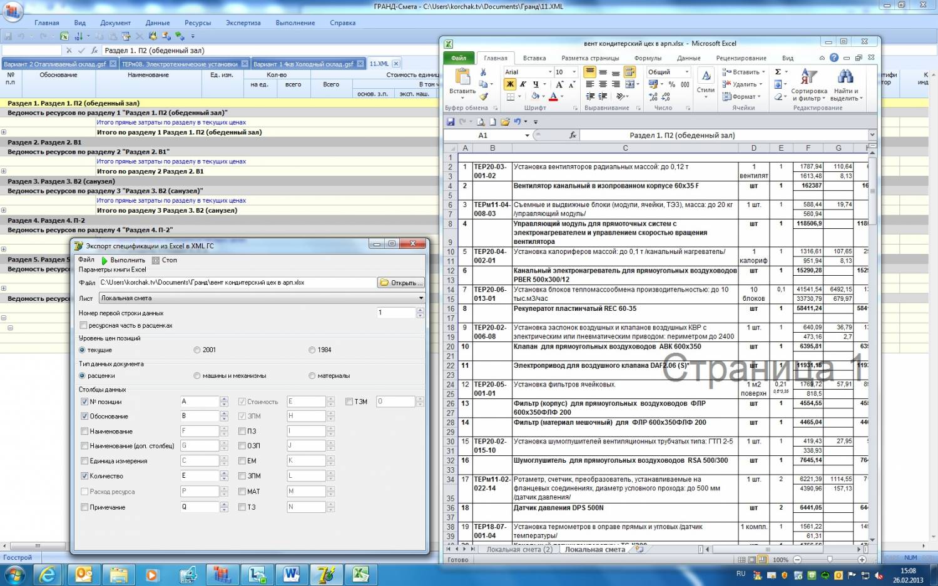
Task: Click the Format Painter brush icon
Action: [483, 96]
